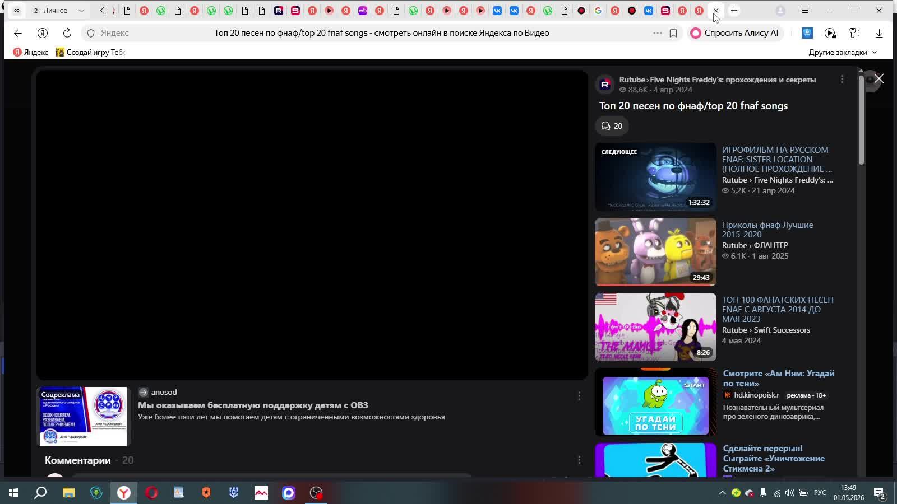
Task: Play the FNAF Sister Location игрофильм thumbnail
Action: tap(655, 176)
